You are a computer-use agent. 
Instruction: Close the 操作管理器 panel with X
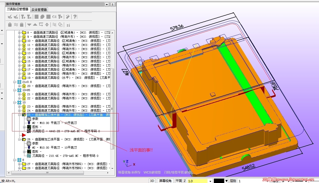(x=113, y=4)
